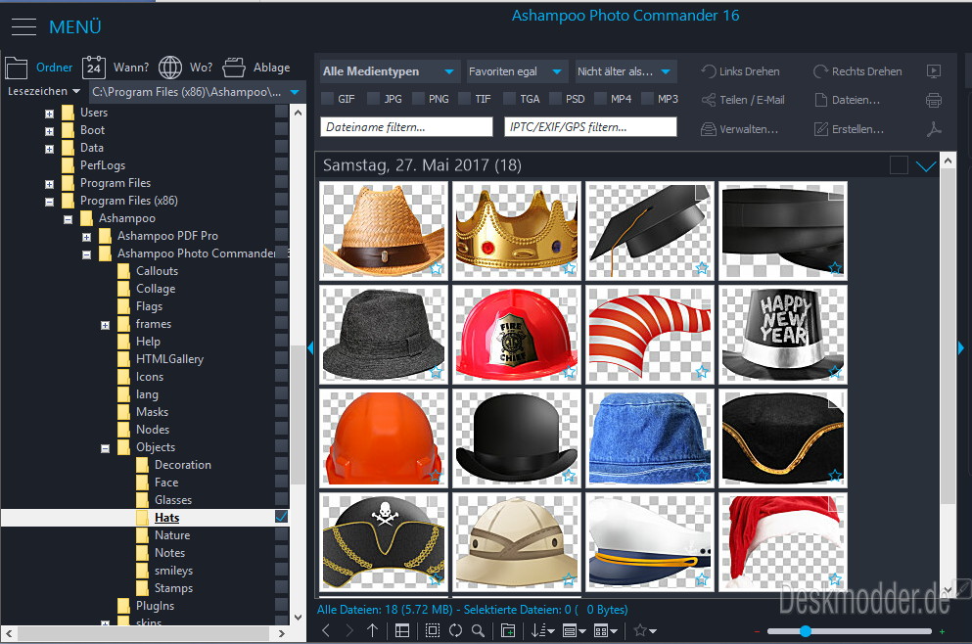Click the details list view icon
972x644 pixels.
point(402,630)
